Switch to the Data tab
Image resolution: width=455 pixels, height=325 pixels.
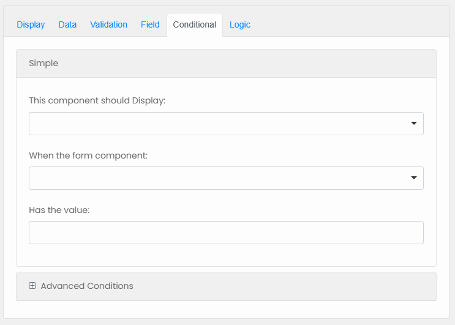pos(67,25)
